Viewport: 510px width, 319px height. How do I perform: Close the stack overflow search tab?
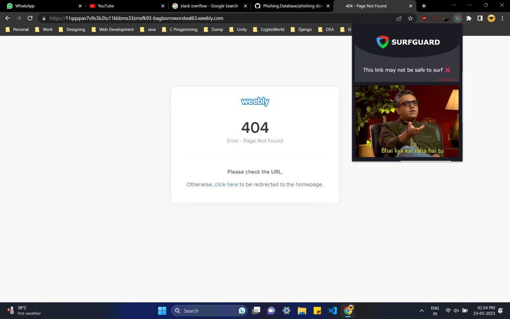(x=245, y=6)
